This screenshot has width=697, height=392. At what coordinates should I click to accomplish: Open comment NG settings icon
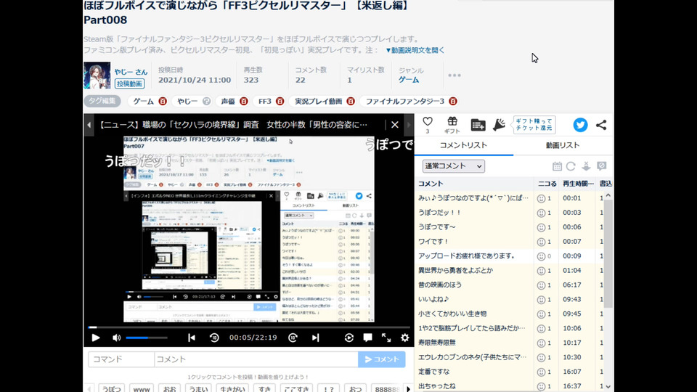click(x=601, y=166)
